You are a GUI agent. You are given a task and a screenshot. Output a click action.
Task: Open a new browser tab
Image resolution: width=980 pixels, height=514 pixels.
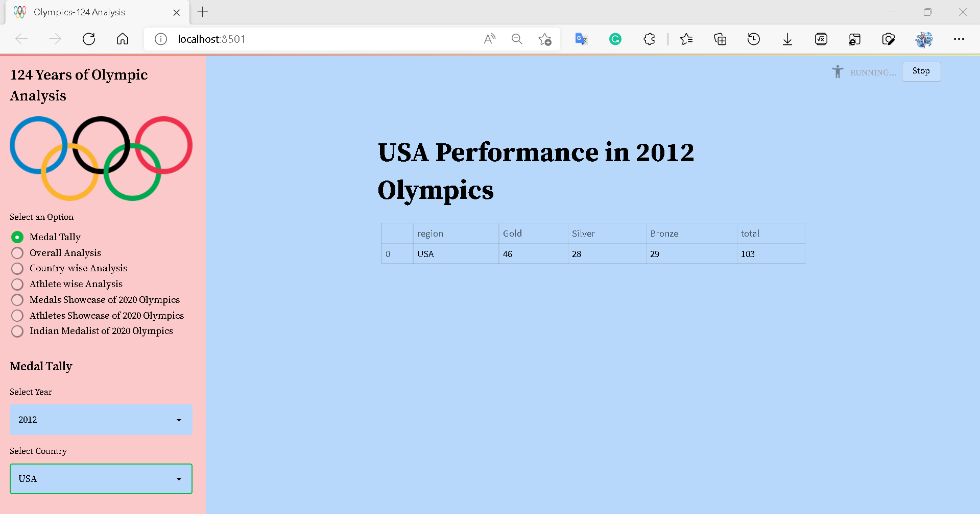[203, 12]
